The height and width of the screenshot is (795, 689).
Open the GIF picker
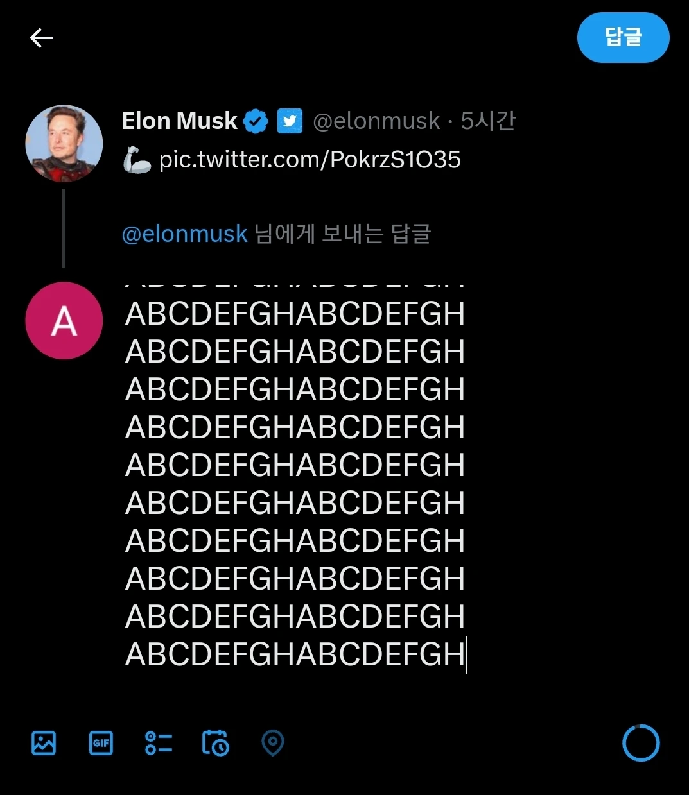(101, 743)
